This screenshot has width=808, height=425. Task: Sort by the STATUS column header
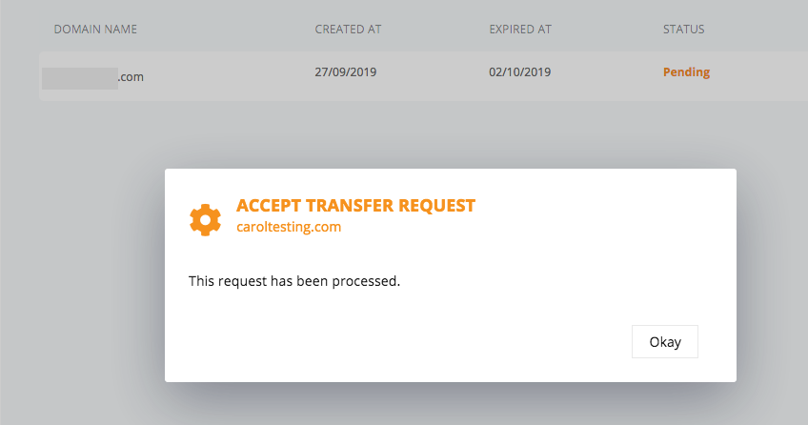click(683, 30)
